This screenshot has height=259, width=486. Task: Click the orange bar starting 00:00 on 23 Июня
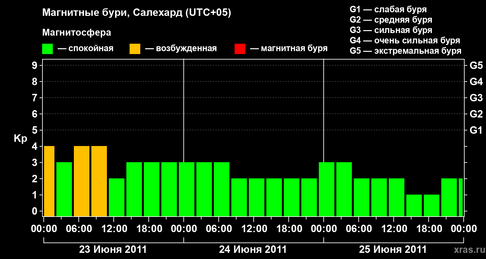(49, 181)
